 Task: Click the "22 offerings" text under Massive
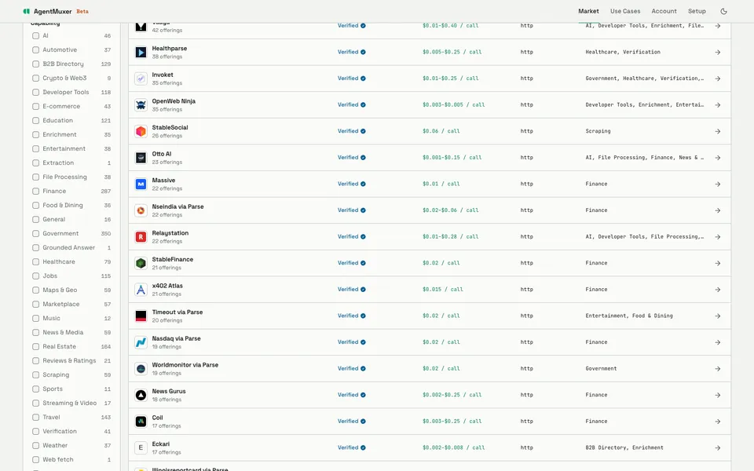click(167, 189)
